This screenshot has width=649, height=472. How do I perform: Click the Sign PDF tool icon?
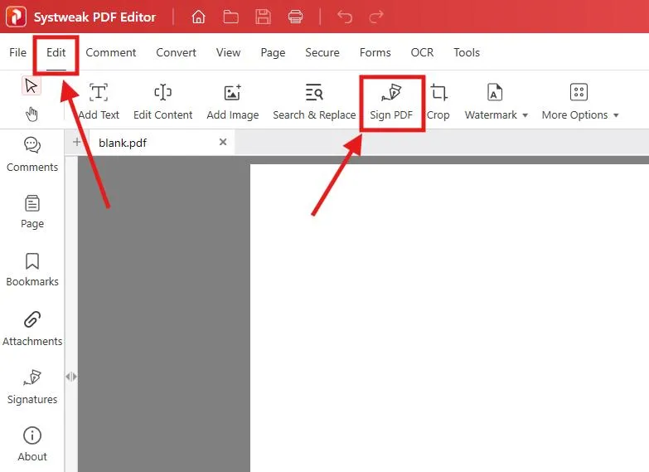(391, 93)
